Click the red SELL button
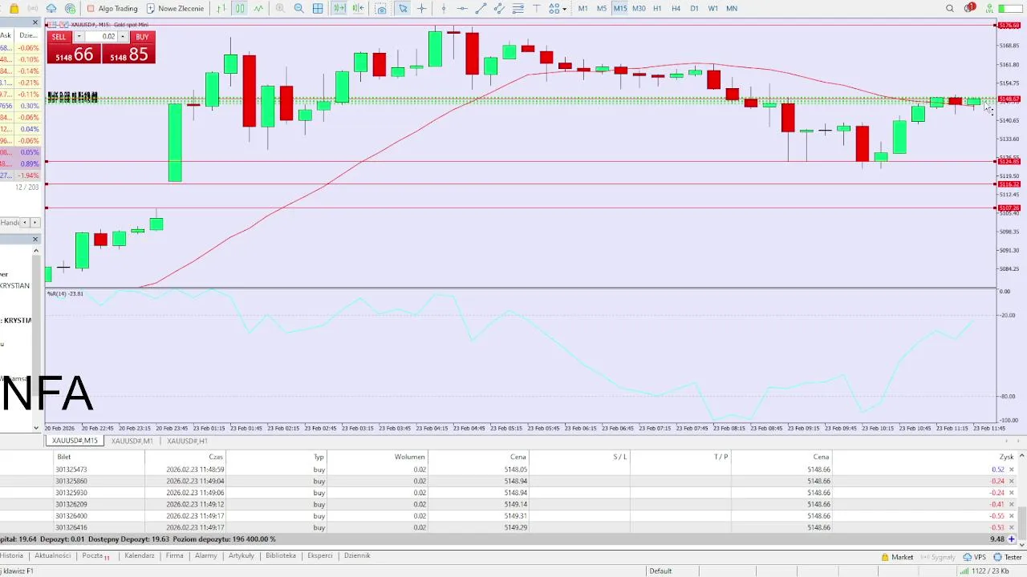This screenshot has height=577, width=1027. click(x=59, y=37)
